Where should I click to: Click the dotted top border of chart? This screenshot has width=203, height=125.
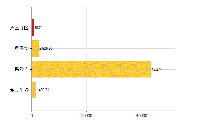click(x=103, y=7)
